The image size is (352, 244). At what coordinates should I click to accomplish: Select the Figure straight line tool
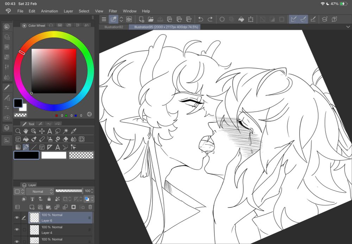(34, 147)
